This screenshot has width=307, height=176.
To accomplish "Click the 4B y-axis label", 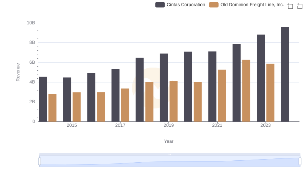I will click(x=32, y=82).
